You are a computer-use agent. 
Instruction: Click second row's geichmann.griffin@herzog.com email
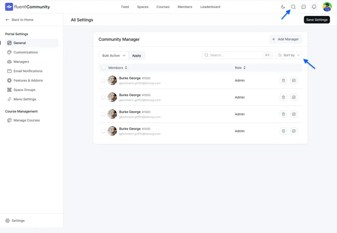[x=140, y=100]
